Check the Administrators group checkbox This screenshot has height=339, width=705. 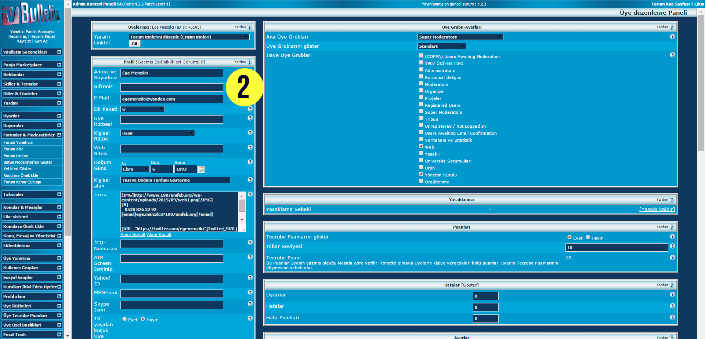[421, 70]
